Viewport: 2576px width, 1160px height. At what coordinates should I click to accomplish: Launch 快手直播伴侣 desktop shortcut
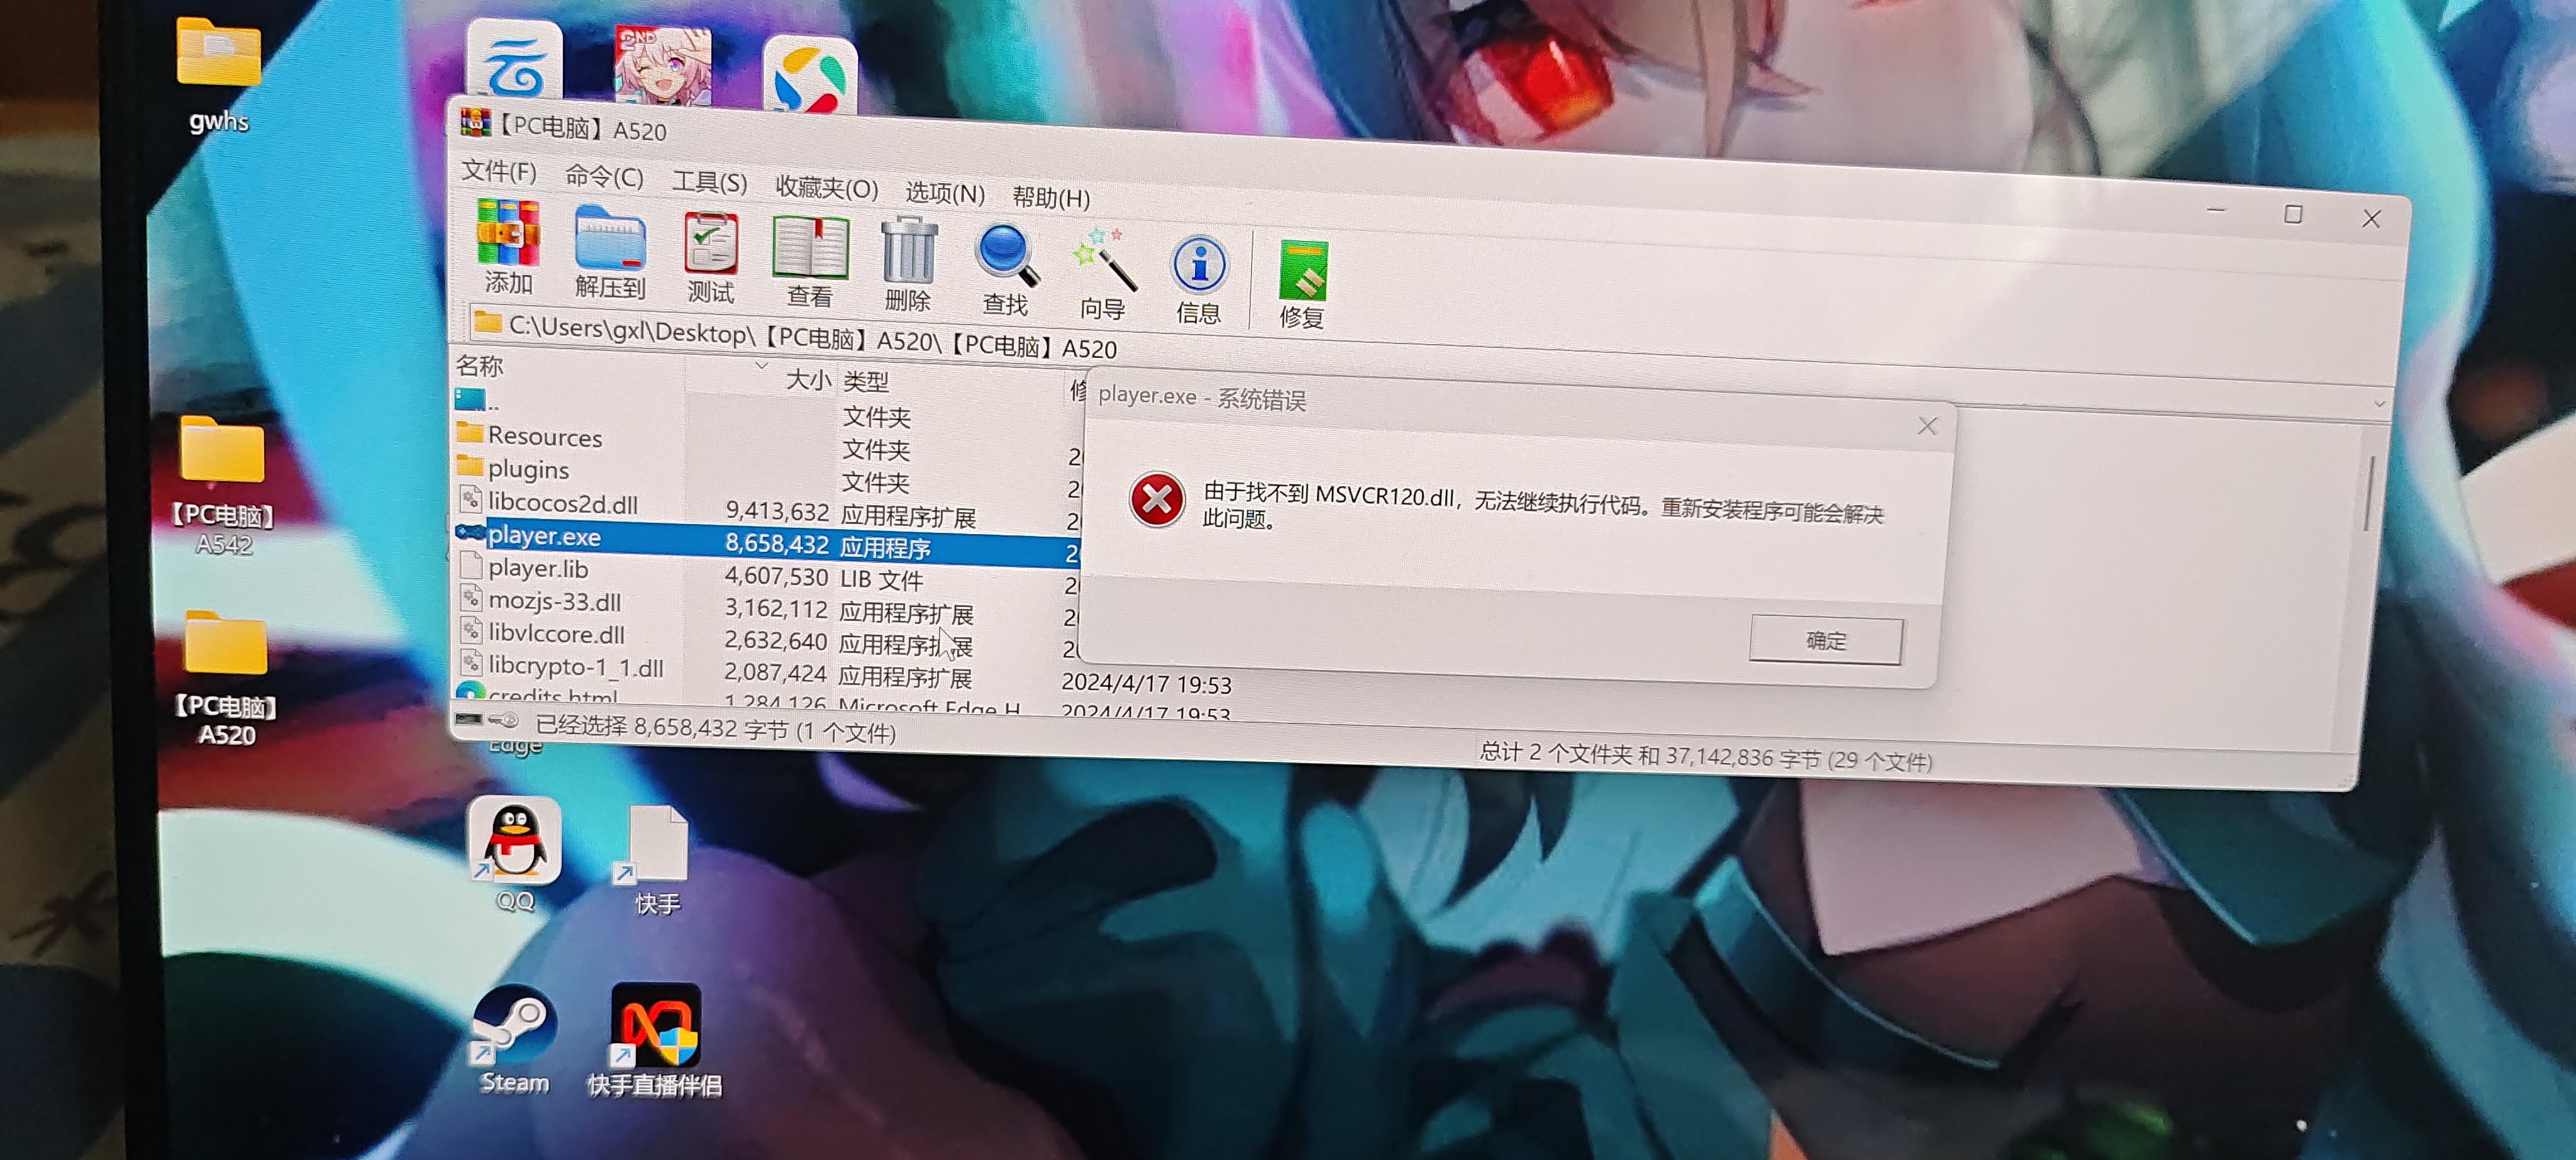pyautogui.click(x=655, y=1040)
